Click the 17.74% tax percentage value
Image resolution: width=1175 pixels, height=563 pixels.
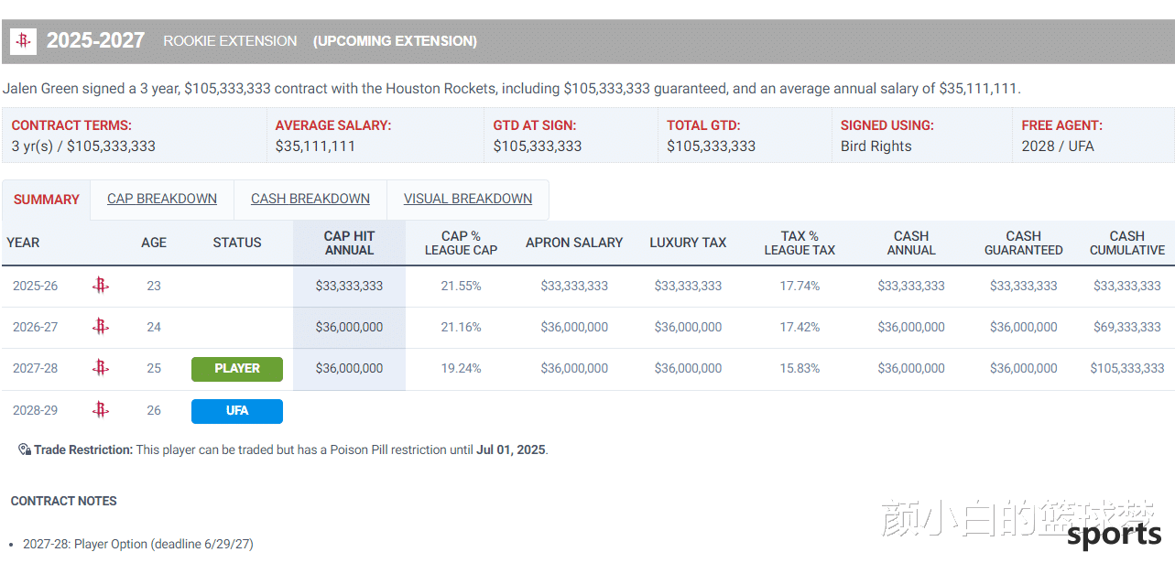800,286
